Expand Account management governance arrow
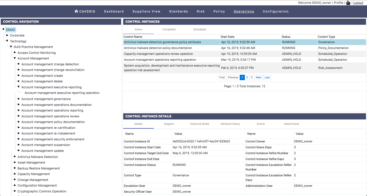 19,99
